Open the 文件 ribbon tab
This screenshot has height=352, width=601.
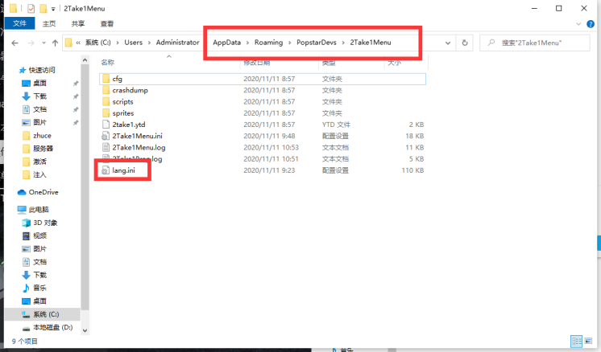click(19, 23)
